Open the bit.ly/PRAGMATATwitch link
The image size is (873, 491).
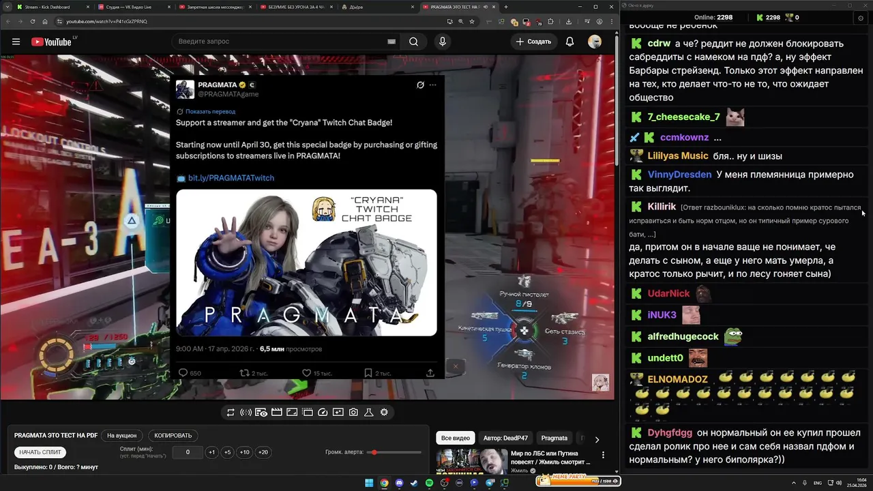click(231, 178)
